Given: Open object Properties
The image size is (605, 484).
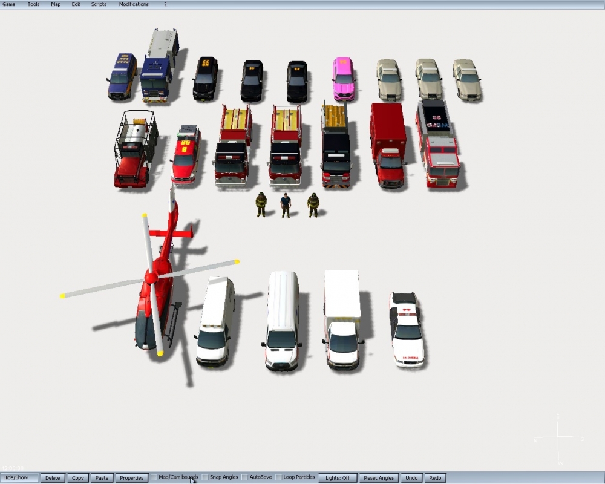Looking at the screenshot, I should [131, 478].
